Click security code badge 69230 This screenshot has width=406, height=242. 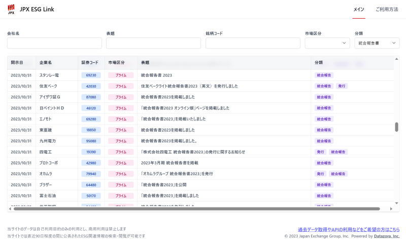(x=91, y=75)
